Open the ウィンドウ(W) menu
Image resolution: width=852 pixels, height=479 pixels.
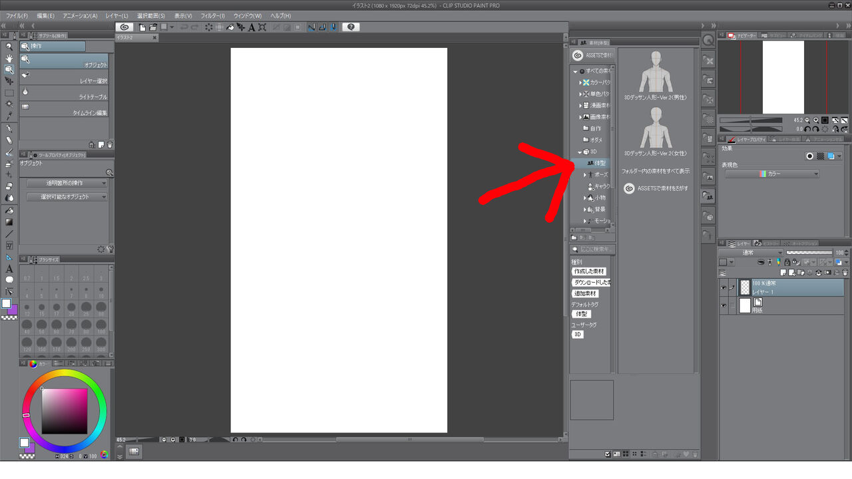click(x=248, y=15)
